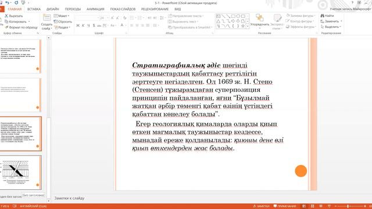The image size is (372, 209).
Task: Increase font size with the larger A icon
Action: (112, 18)
